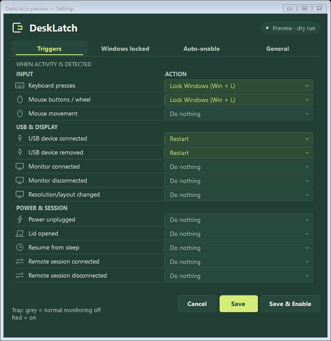Open the Monitor connected action dropdown

coord(238,167)
